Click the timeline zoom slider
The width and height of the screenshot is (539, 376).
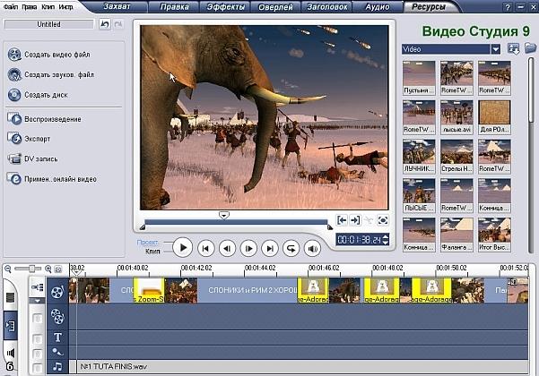pyautogui.click(x=31, y=269)
